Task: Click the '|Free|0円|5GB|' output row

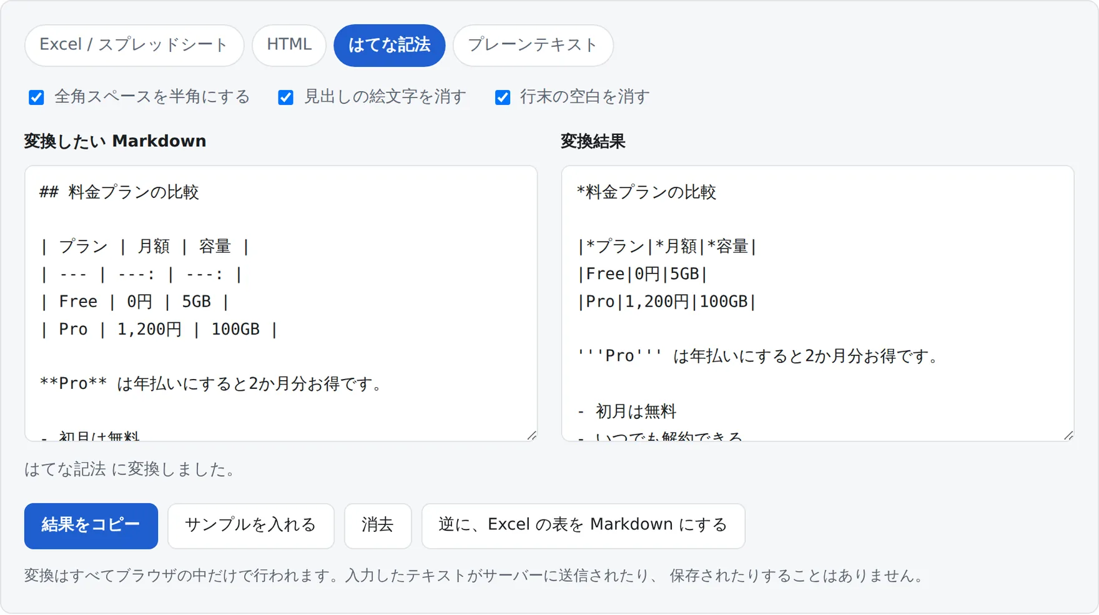Action: (643, 275)
